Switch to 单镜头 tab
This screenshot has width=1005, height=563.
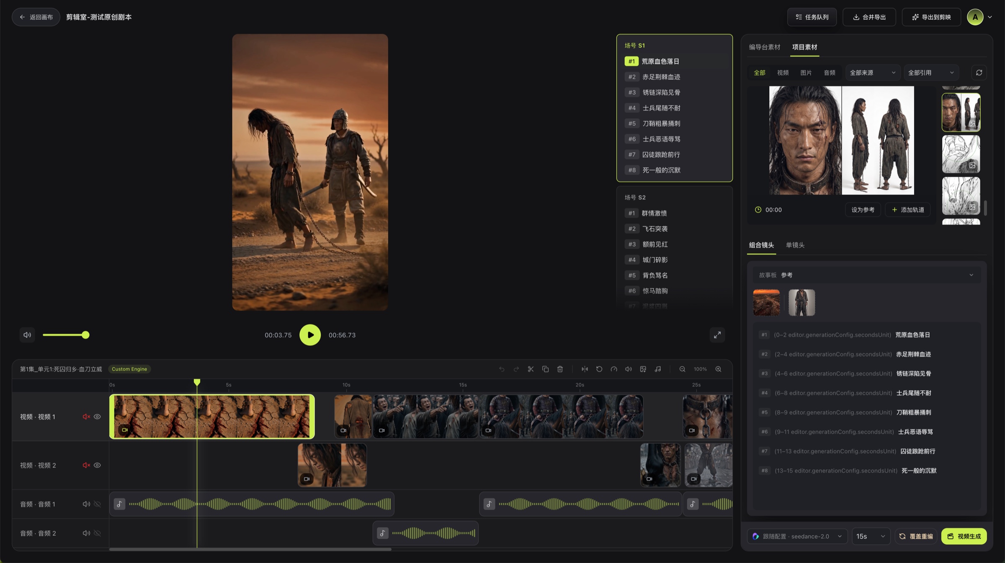(795, 245)
